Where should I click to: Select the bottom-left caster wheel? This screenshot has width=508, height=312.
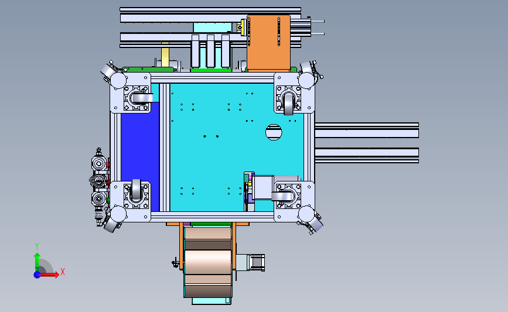coord(136,189)
